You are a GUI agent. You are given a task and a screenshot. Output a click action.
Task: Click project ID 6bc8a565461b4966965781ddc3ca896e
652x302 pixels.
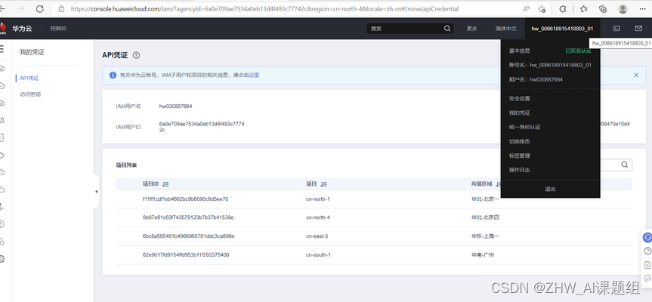click(x=188, y=236)
